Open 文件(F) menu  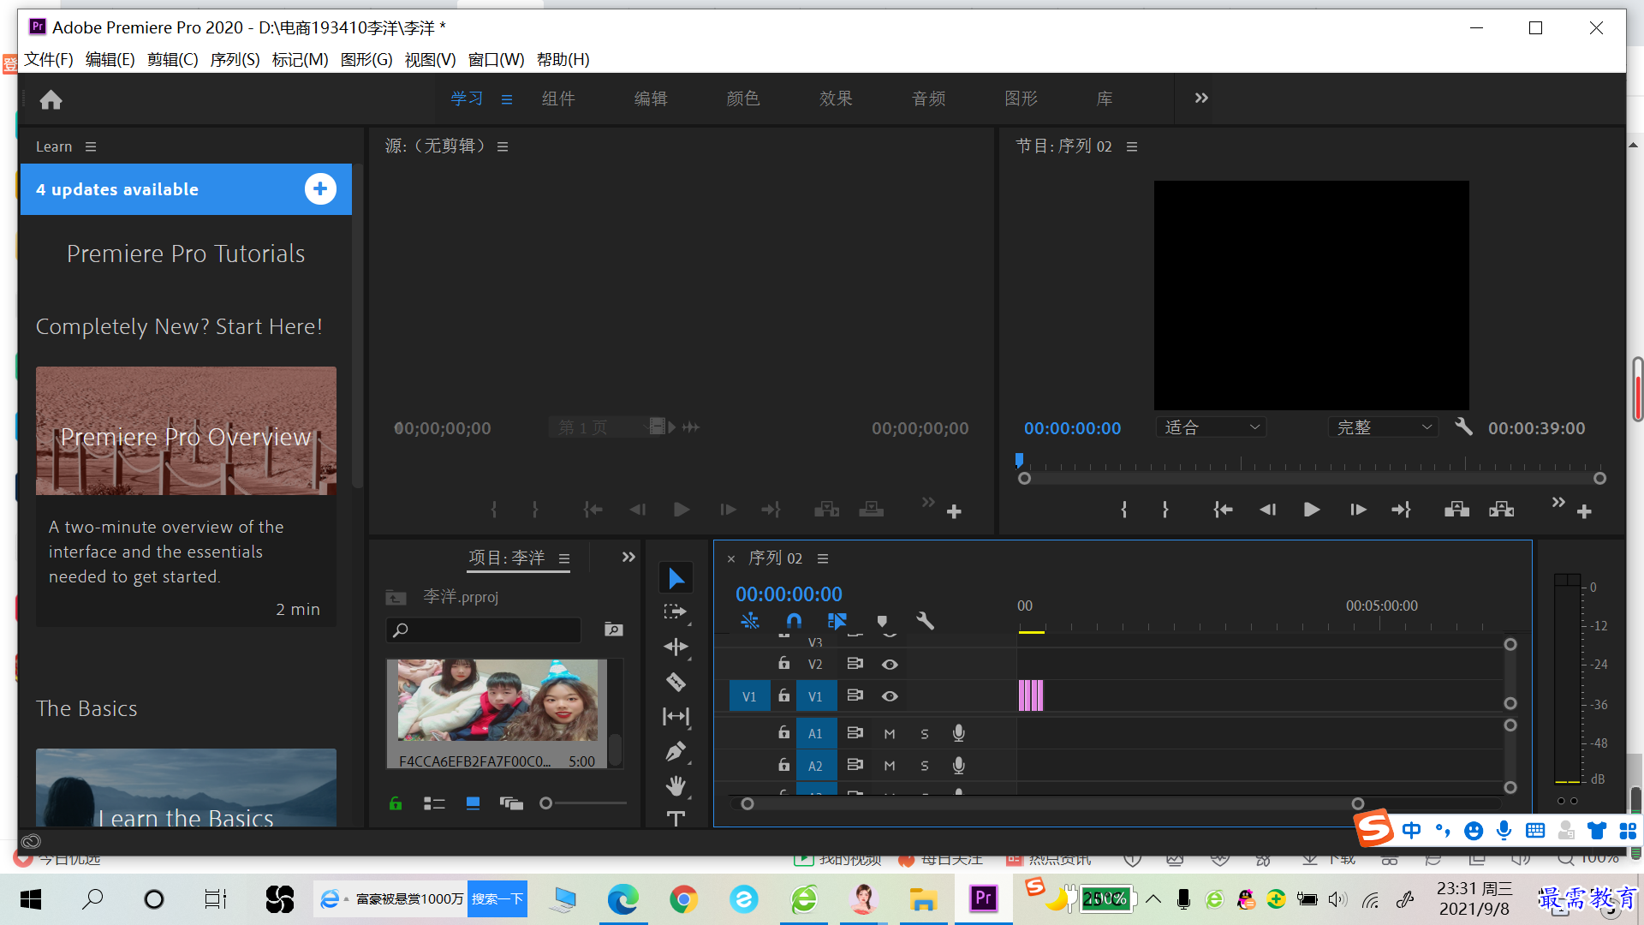point(49,59)
